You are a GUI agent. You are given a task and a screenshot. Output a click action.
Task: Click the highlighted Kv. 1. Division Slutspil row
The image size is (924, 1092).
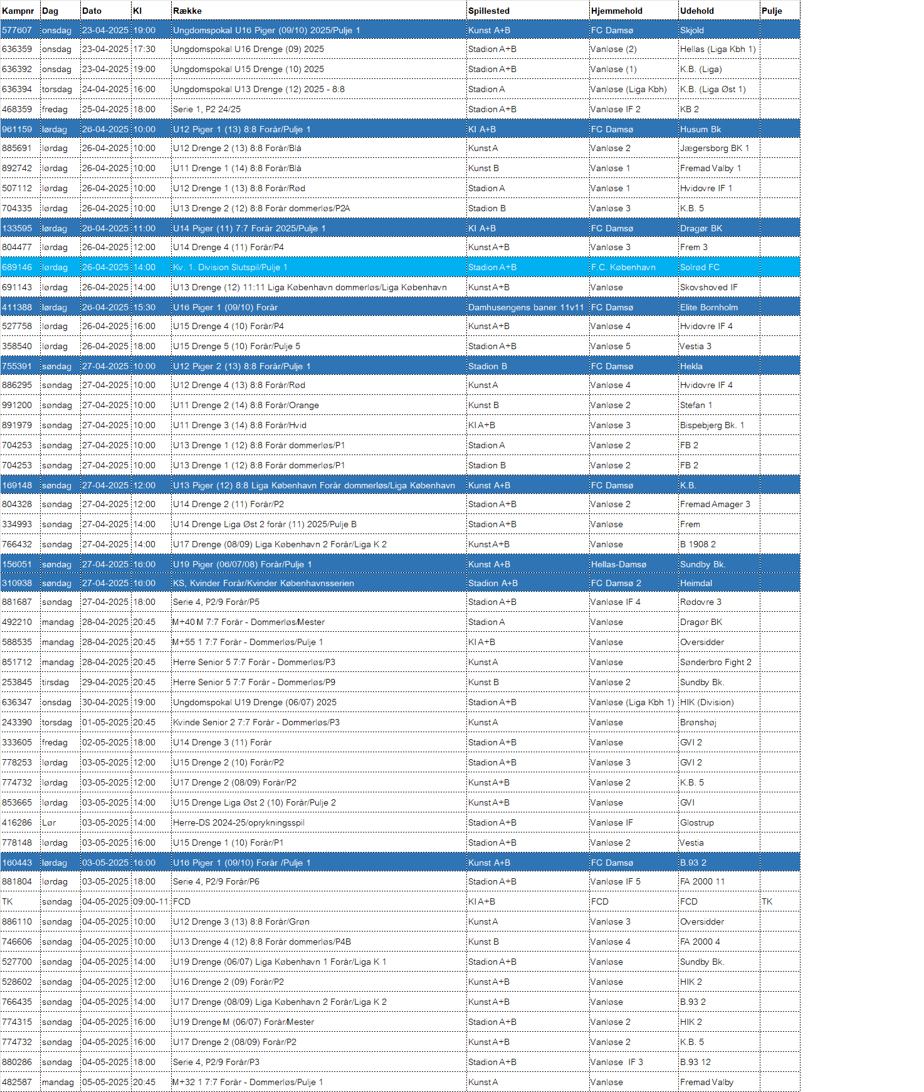(400, 267)
